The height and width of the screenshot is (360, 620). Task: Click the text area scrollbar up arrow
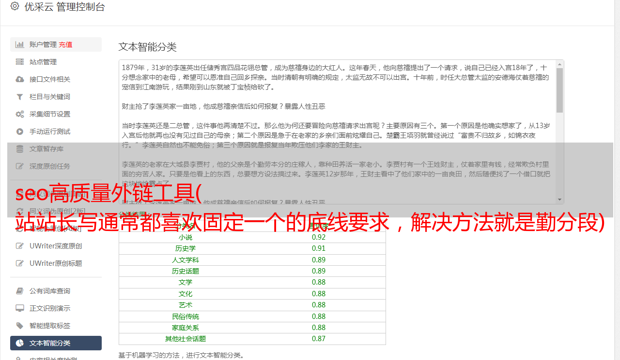coord(560,64)
